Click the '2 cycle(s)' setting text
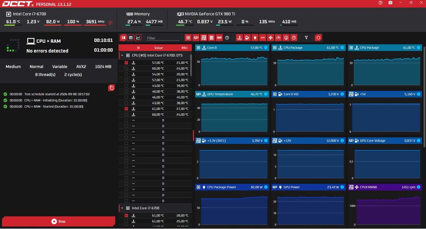Viewport: 426px width, 229px height. (x=73, y=74)
